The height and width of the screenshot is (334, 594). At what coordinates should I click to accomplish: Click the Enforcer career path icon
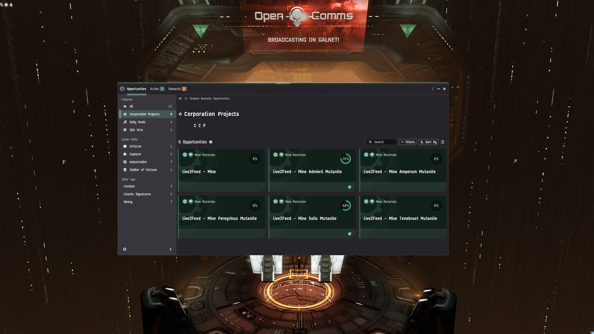(x=125, y=146)
